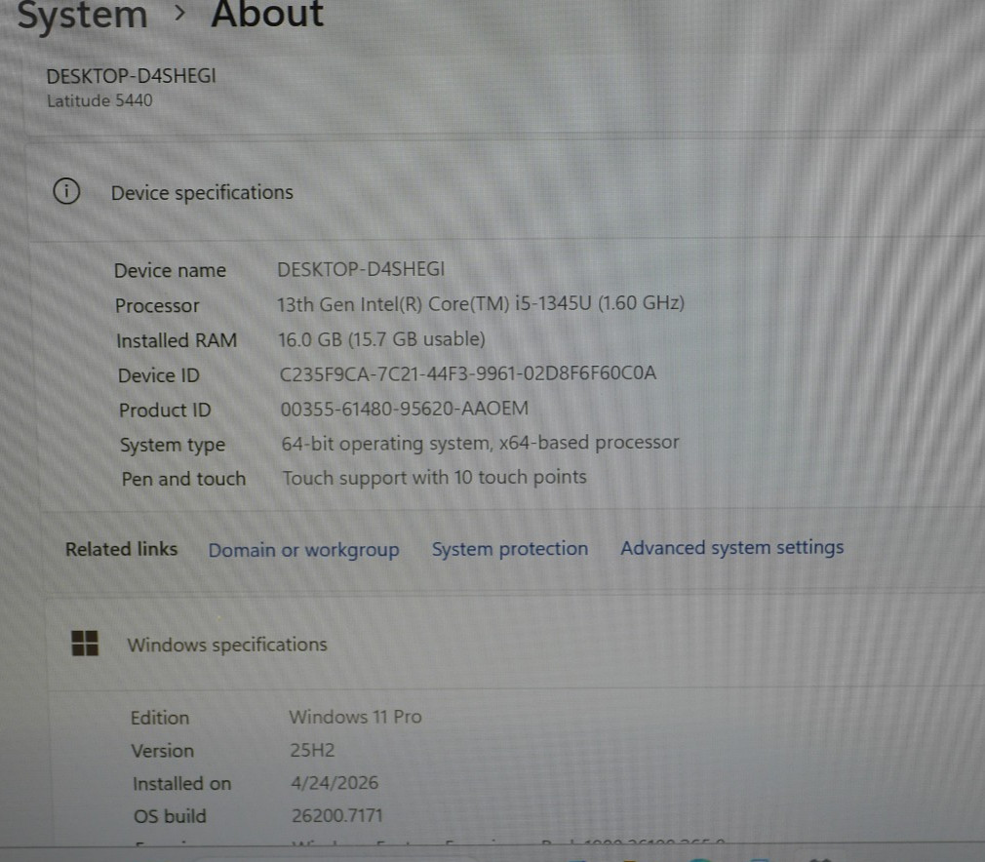This screenshot has width=985, height=862.
Task: Select the Device ID value C235F9CA-7C21-44F3
Action: (x=468, y=373)
